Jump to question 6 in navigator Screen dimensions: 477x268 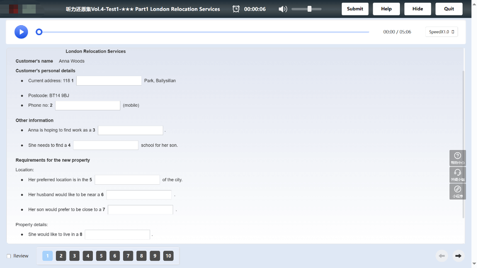pyautogui.click(x=115, y=256)
